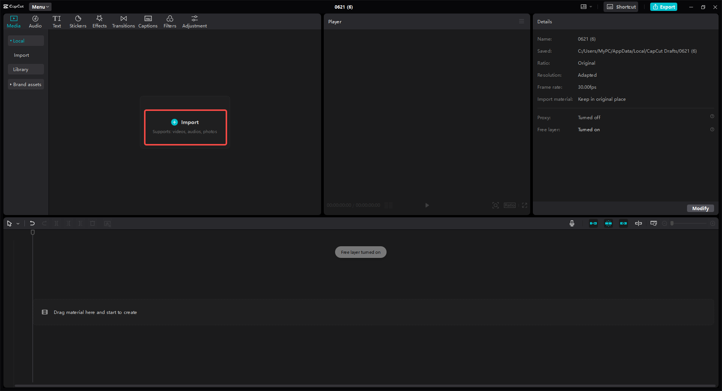This screenshot has width=722, height=391.
Task: Open the layout switcher icon
Action: click(584, 7)
